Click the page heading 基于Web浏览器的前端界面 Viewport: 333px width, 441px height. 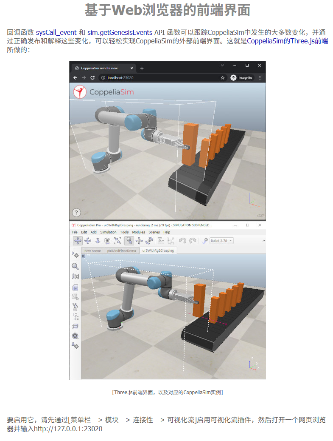(167, 10)
